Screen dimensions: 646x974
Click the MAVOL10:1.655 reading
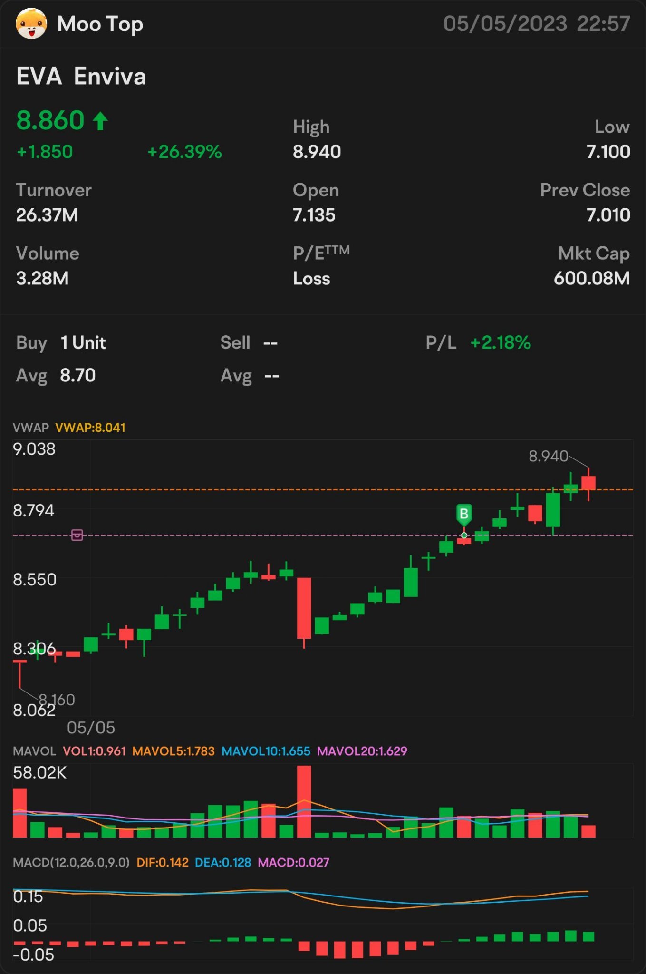click(x=266, y=751)
